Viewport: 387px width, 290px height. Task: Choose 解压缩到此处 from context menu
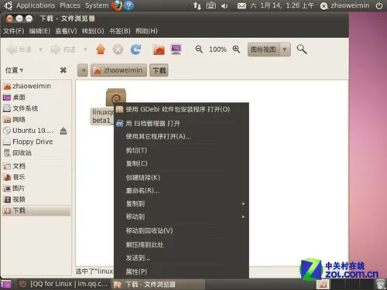(181, 244)
